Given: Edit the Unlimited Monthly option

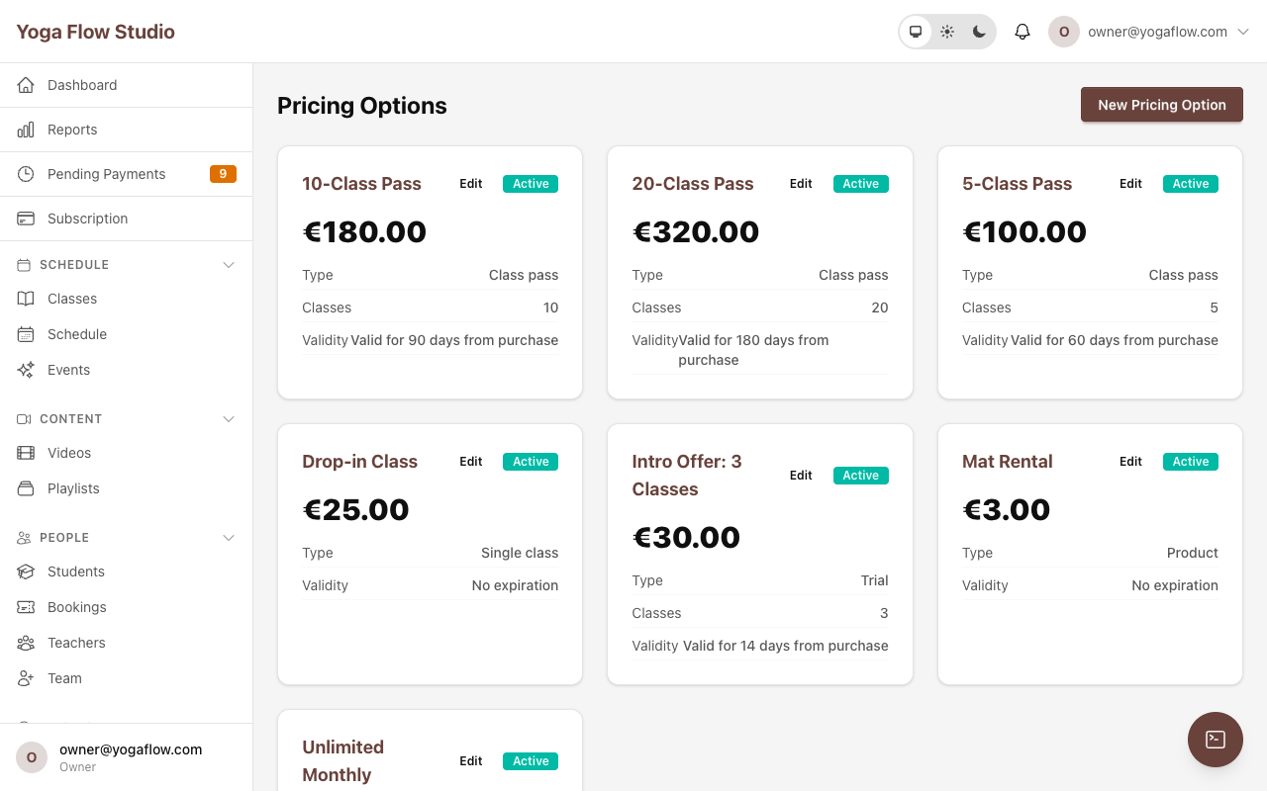Looking at the screenshot, I should (x=471, y=761).
